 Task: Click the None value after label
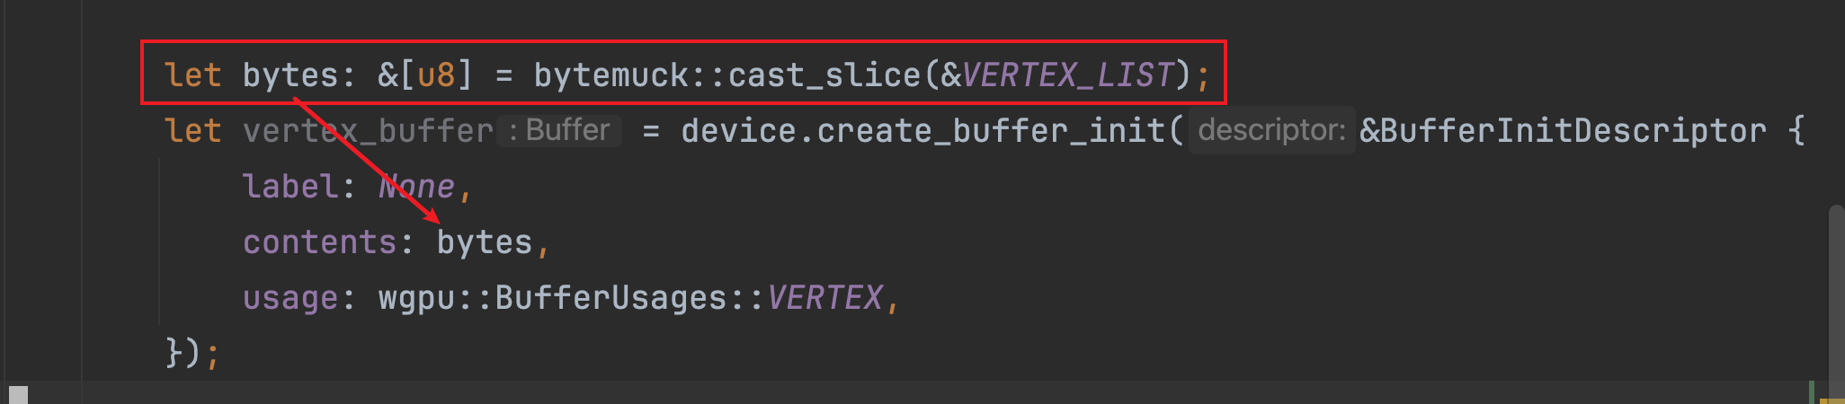pos(417,187)
